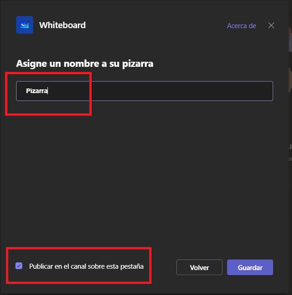Close the Whiteboard dialog with the X
Screen dimensions: 292x295
click(x=271, y=25)
